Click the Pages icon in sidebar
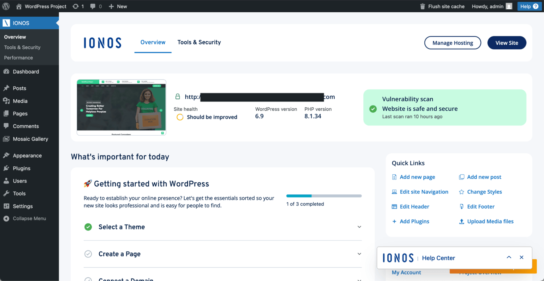The height and width of the screenshot is (281, 544). click(6, 113)
